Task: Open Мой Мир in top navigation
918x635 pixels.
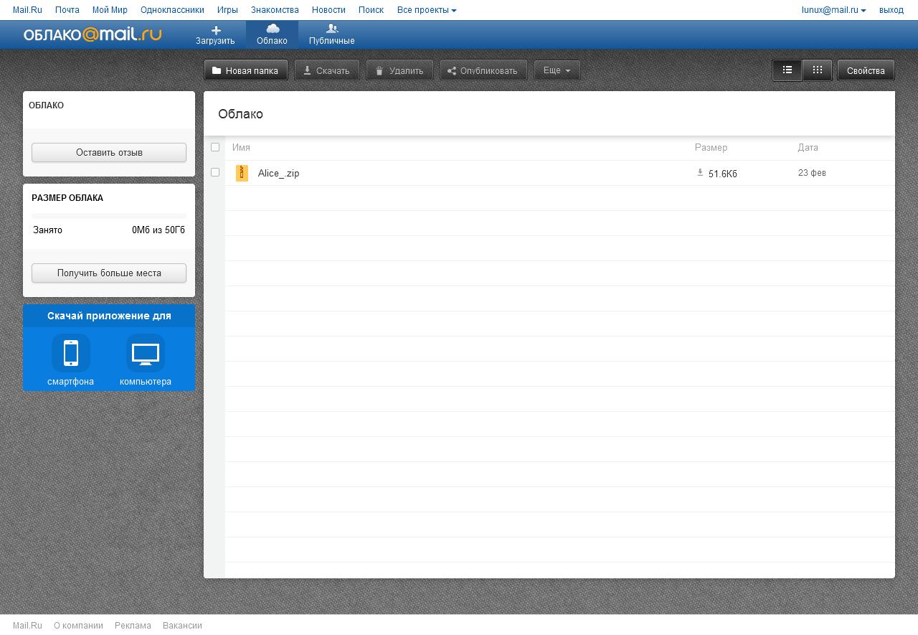Action: pos(110,10)
